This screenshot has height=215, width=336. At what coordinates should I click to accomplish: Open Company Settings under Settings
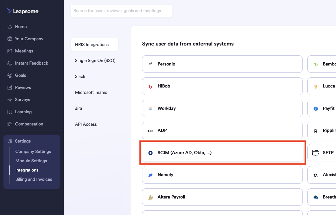point(33,151)
